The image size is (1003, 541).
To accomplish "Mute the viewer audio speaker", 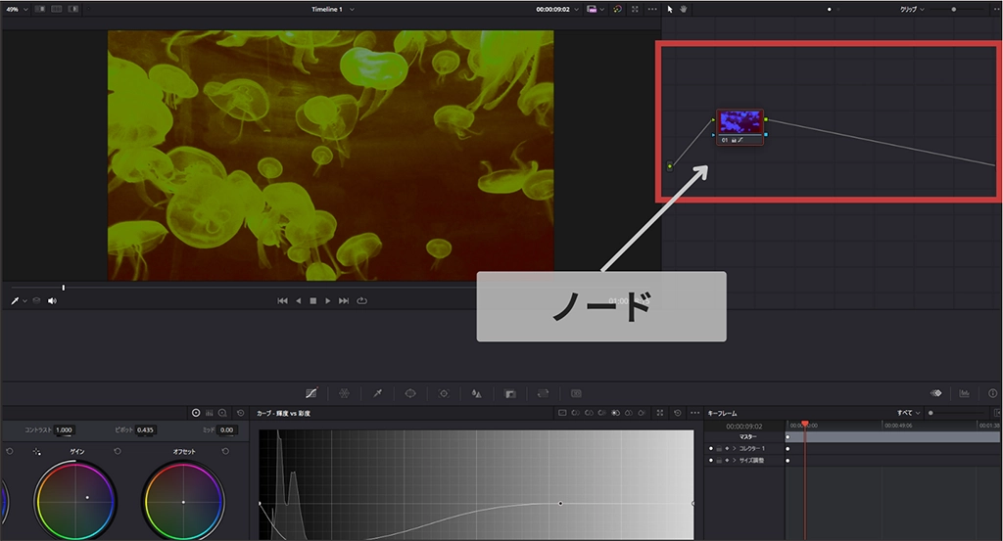I will pyautogui.click(x=53, y=301).
